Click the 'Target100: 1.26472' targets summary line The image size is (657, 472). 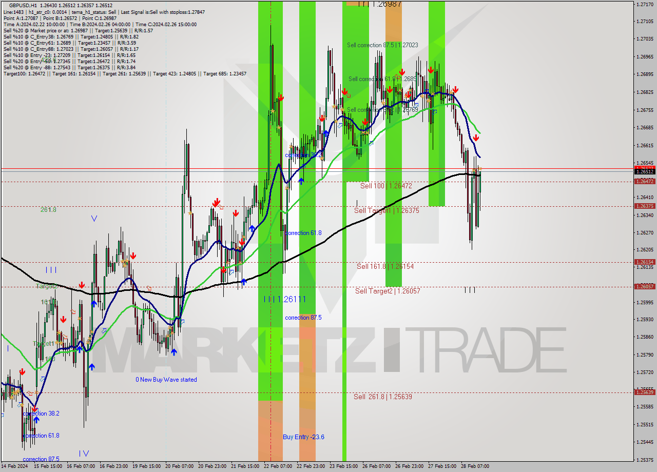tap(125, 73)
